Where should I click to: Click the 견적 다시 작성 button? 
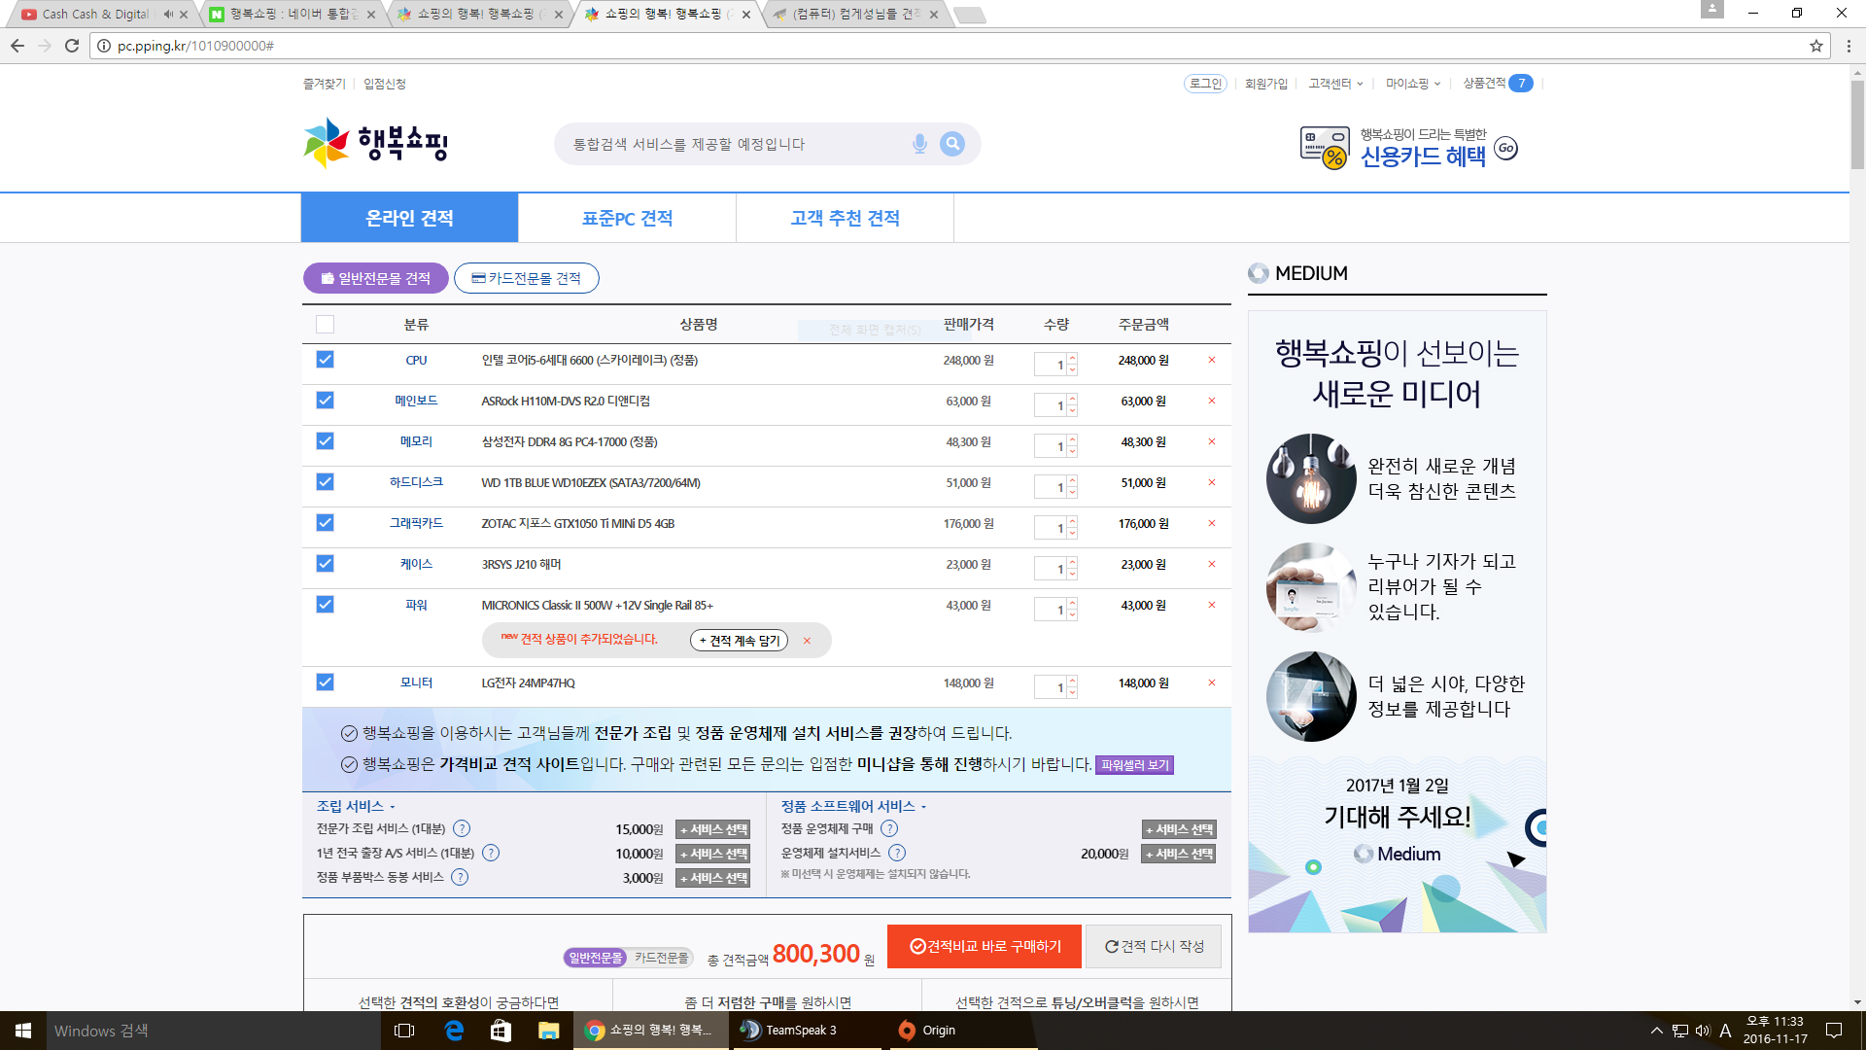1154,946
